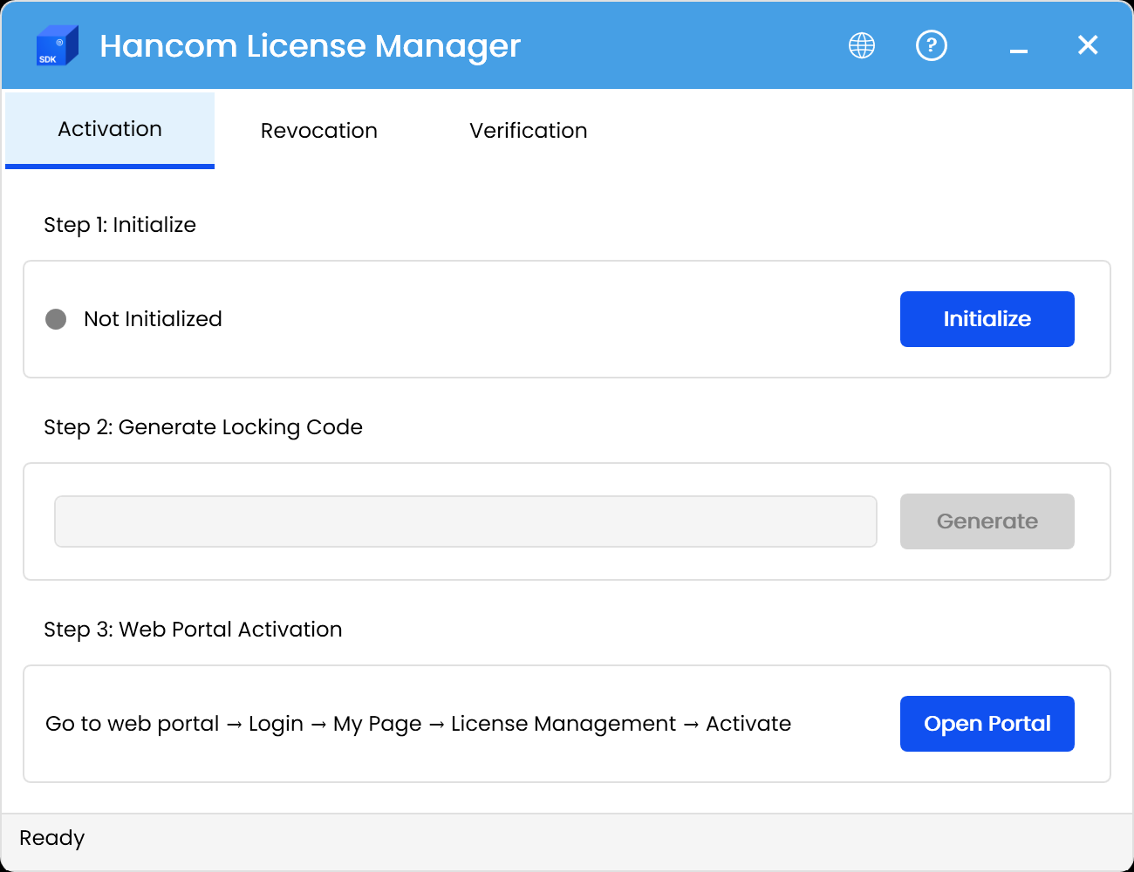The width and height of the screenshot is (1134, 872).
Task: Click the Step 2: Generate Locking Code heading
Action: click(x=203, y=427)
